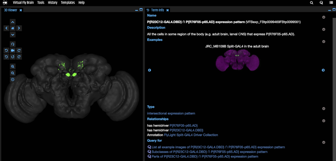This screenshot has width=336, height=161.
Task: Click the movie capture camera icon
Action: (x=13, y=50)
